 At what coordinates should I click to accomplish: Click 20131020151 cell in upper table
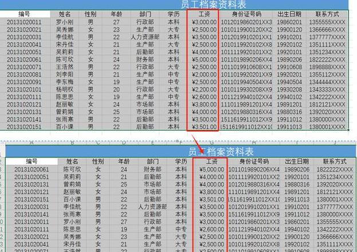[24, 127]
